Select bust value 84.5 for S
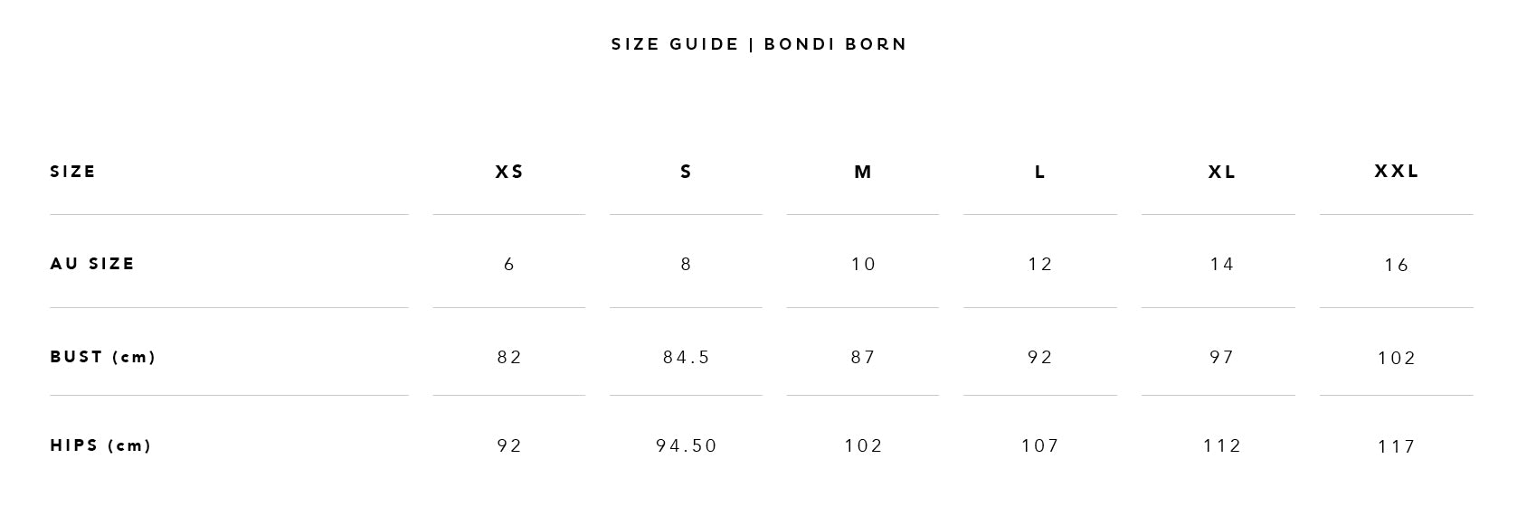The height and width of the screenshot is (515, 1517). coord(687,357)
